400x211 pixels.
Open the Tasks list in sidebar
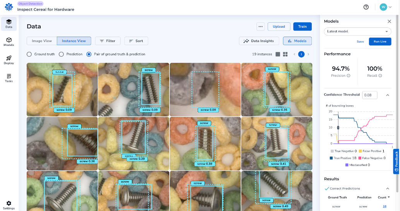pyautogui.click(x=9, y=78)
